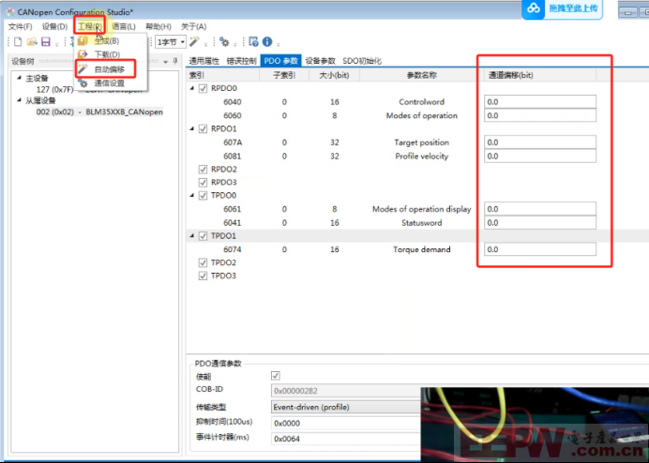Switch to the 错误控制 tab
This screenshot has width=649, height=463.
(x=242, y=61)
